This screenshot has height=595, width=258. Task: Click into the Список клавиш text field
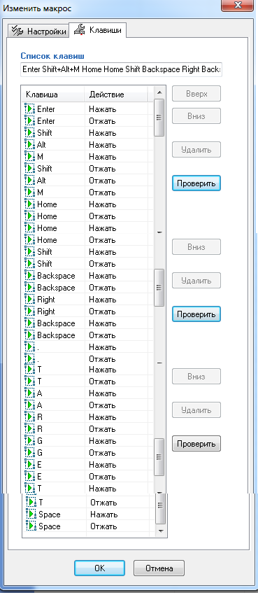click(121, 70)
